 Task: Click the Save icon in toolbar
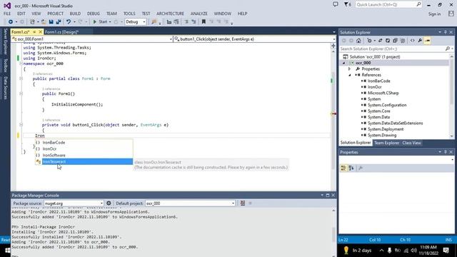(51, 22)
